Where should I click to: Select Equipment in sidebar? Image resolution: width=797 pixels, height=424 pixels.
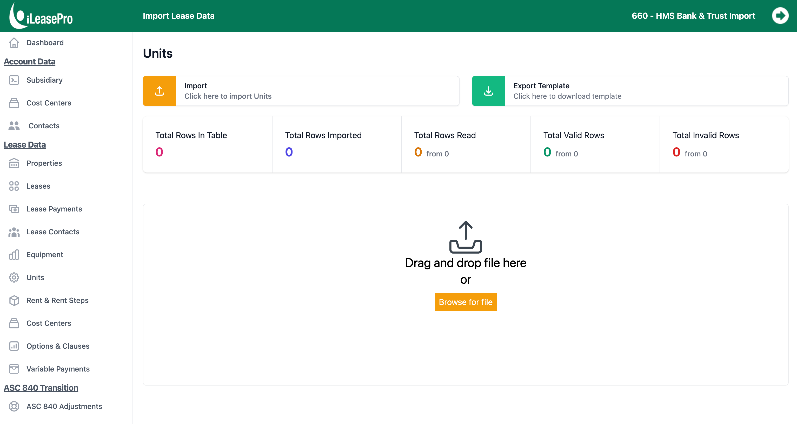pyautogui.click(x=45, y=255)
